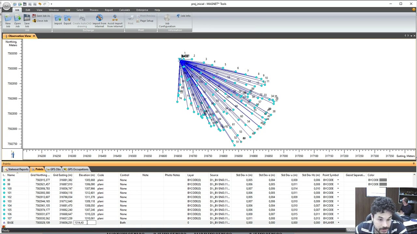Screen dimensions: 417x234
Task: Click the BASE row triangle icon
Action: click(x=4, y=223)
